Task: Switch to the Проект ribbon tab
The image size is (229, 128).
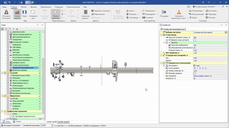Action: click(x=24, y=7)
